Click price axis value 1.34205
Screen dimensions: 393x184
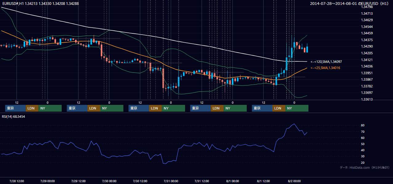(x=367, y=53)
